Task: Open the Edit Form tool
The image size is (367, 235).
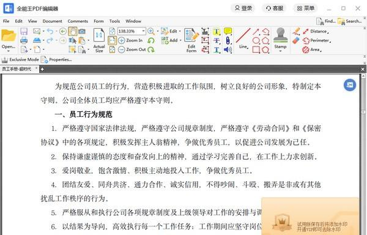Action: coord(191,40)
